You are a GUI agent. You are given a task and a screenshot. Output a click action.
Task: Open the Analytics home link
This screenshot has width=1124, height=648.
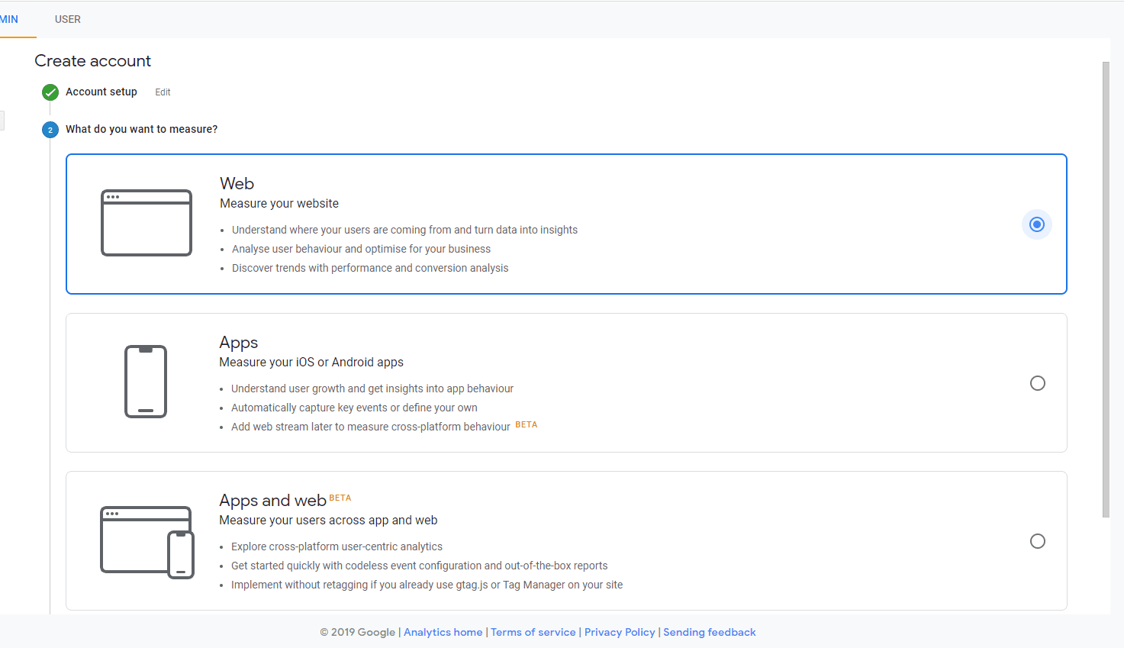(x=443, y=632)
